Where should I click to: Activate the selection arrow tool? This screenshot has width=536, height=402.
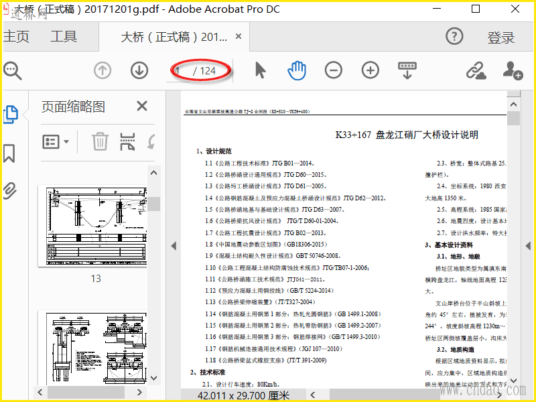coord(260,70)
